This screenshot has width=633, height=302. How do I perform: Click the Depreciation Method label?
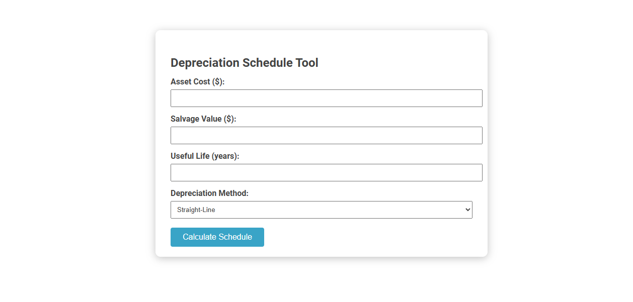[209, 193]
